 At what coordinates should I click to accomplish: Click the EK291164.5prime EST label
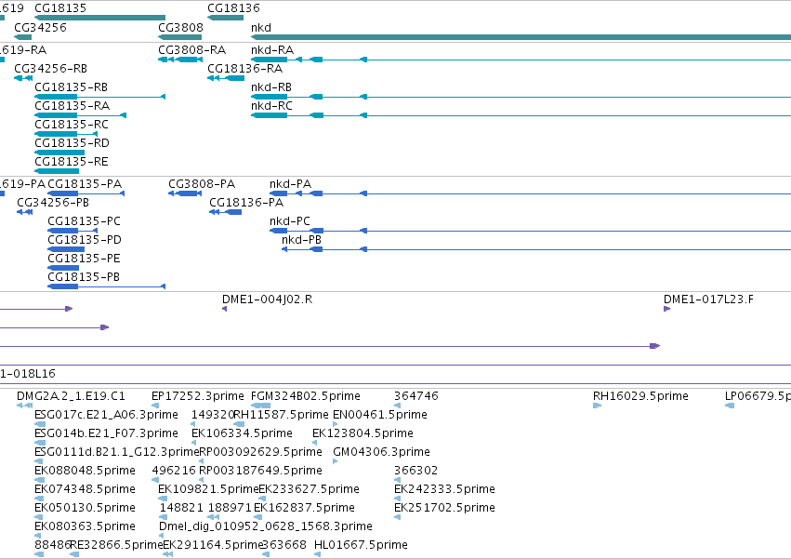tap(214, 545)
